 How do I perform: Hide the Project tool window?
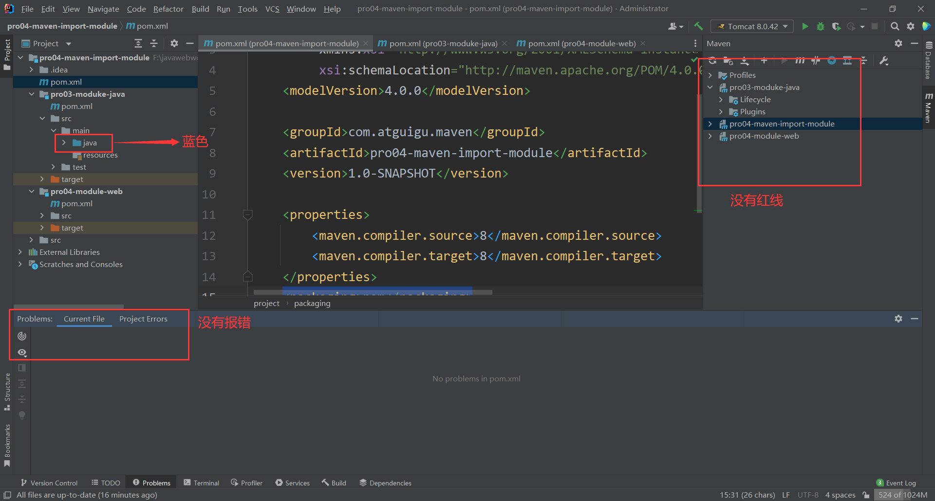coord(190,43)
